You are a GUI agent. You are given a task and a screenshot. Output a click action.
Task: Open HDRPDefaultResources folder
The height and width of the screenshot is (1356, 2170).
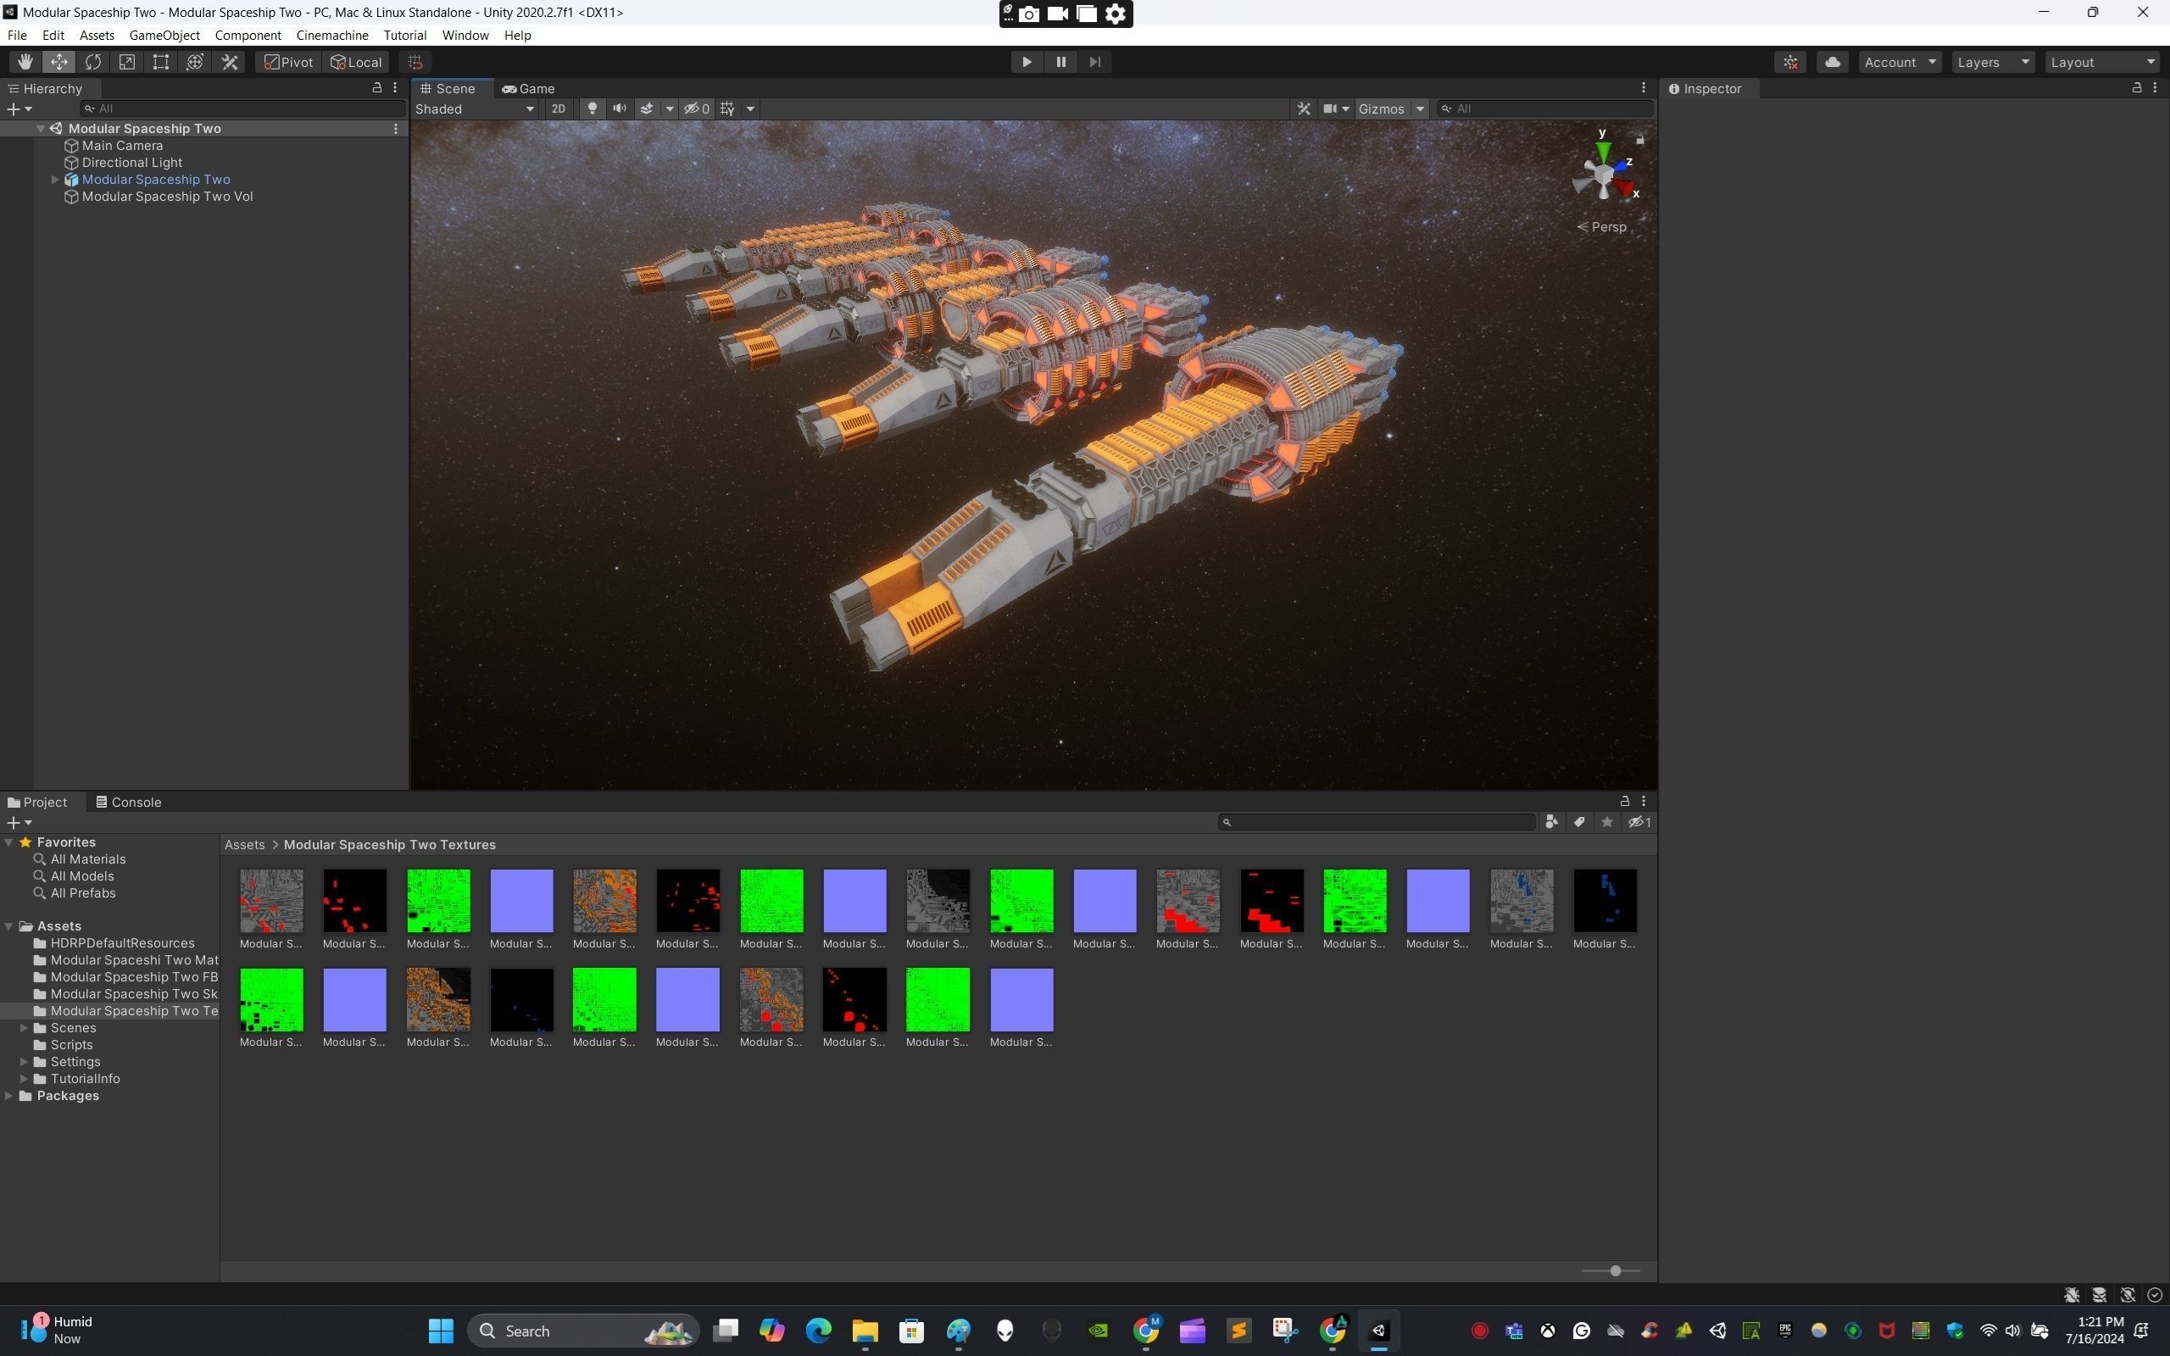122,943
